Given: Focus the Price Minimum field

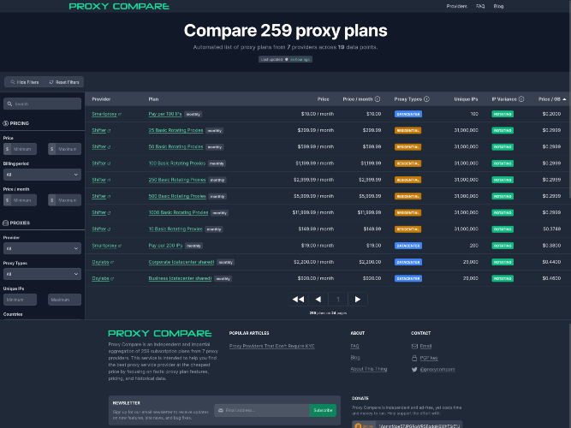Looking at the screenshot, I should 20,149.
